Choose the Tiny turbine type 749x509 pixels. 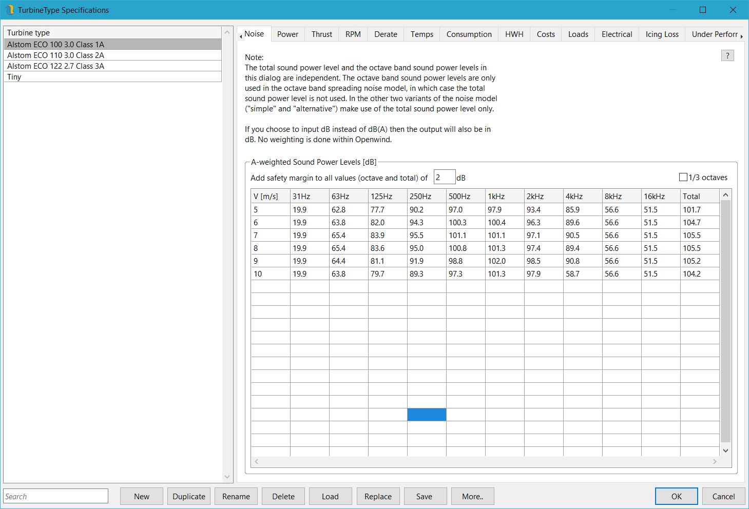[x=14, y=77]
